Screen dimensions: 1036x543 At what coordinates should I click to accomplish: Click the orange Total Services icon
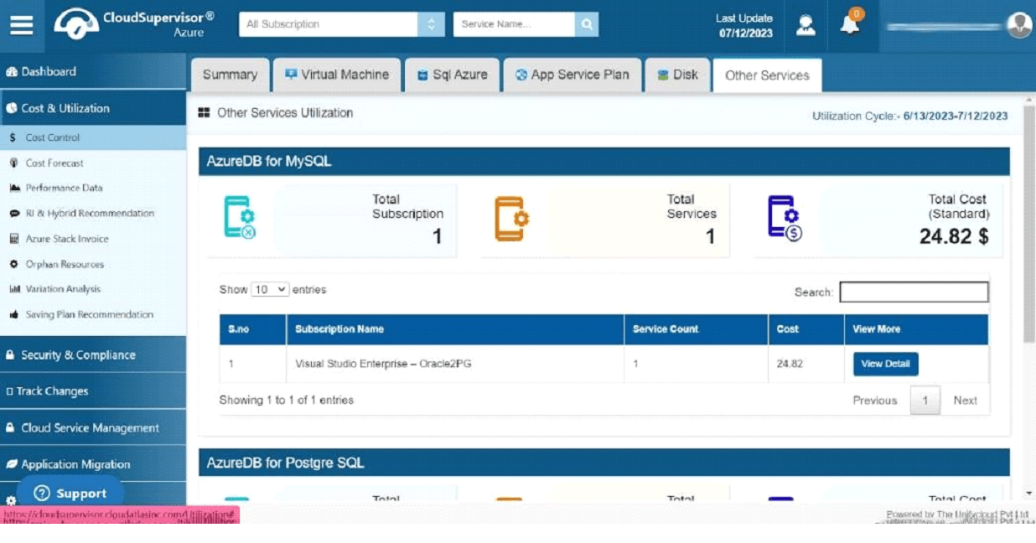(511, 218)
